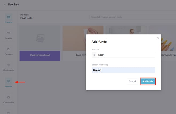Screen dimensions: 176x114
Task: Click the sidebar icon below Consumable
Action: tap(9, 112)
